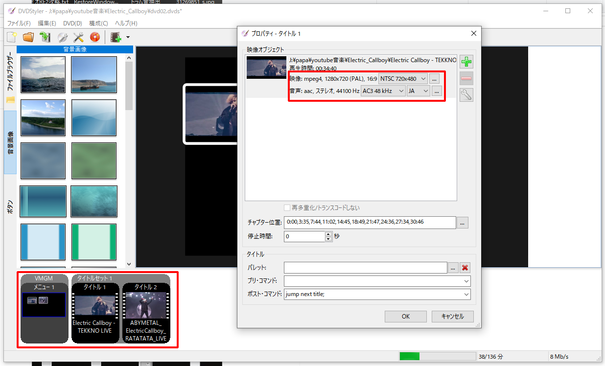Toggle the 再多重化/トランスコードしない checkbox
The width and height of the screenshot is (605, 366).
[x=288, y=207]
